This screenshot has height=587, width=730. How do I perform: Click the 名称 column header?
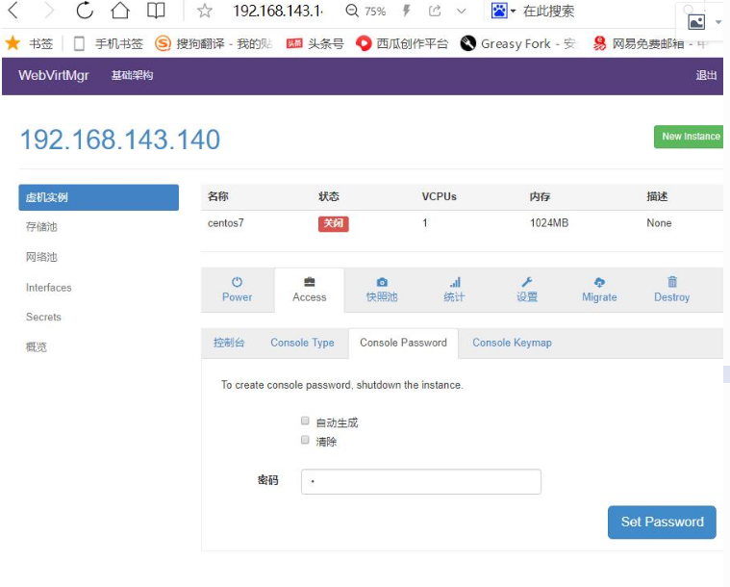pos(218,196)
